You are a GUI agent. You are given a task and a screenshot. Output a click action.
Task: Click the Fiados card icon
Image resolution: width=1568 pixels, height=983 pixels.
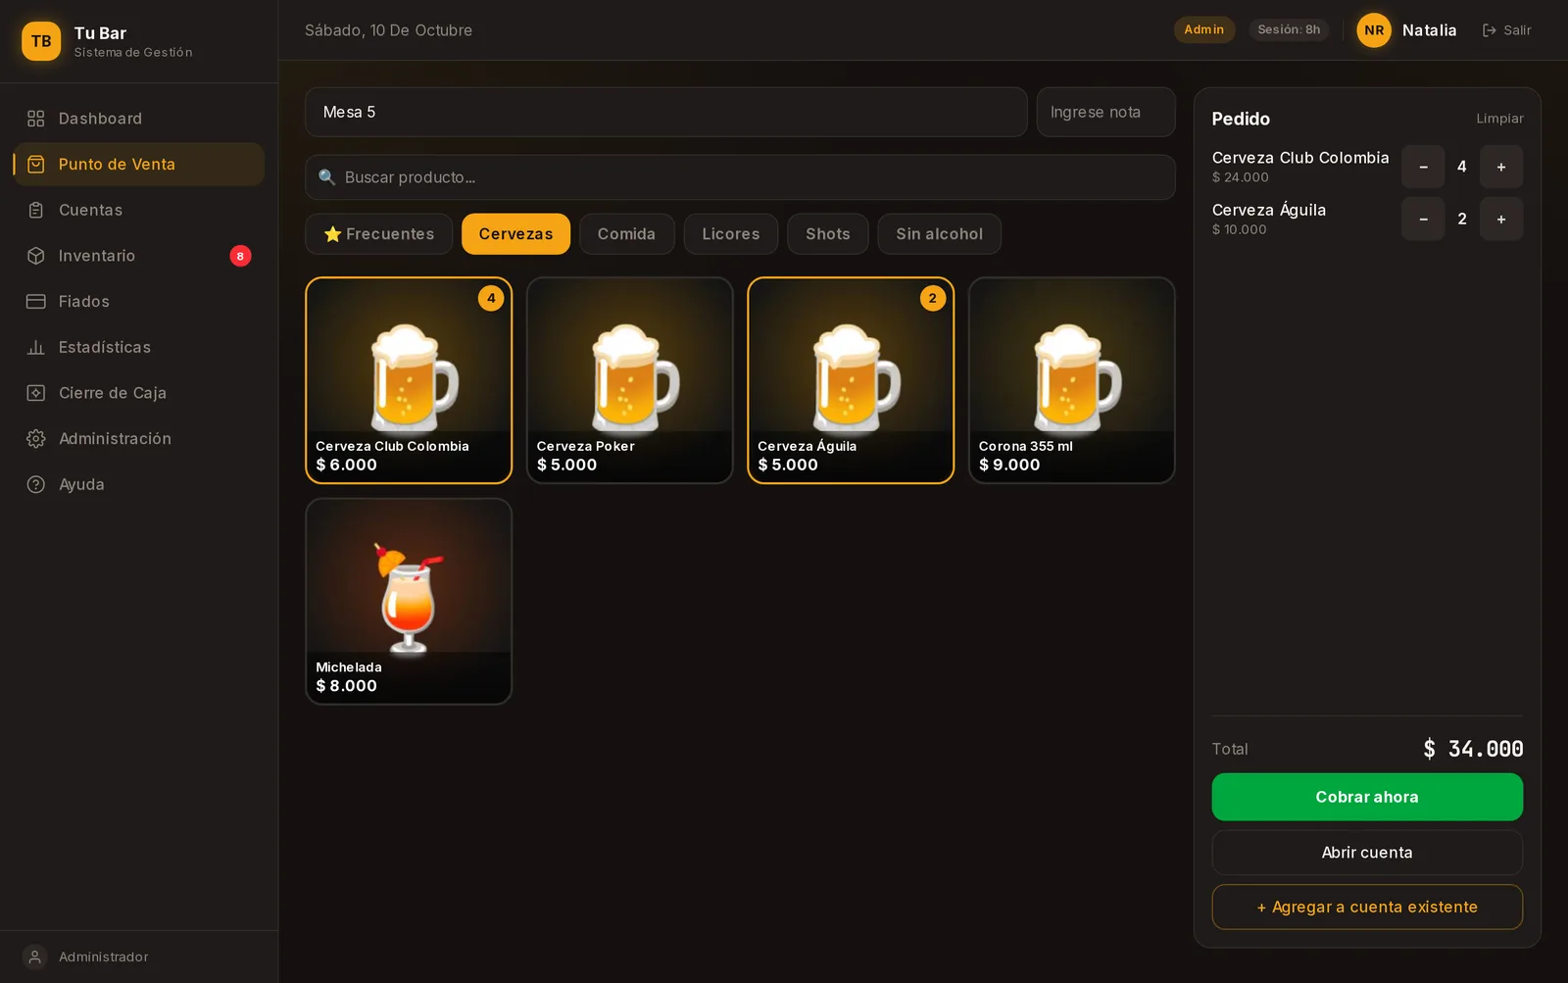click(x=36, y=302)
